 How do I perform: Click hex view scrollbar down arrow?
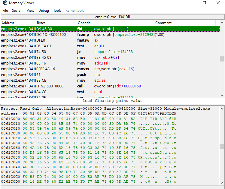pos(222,183)
